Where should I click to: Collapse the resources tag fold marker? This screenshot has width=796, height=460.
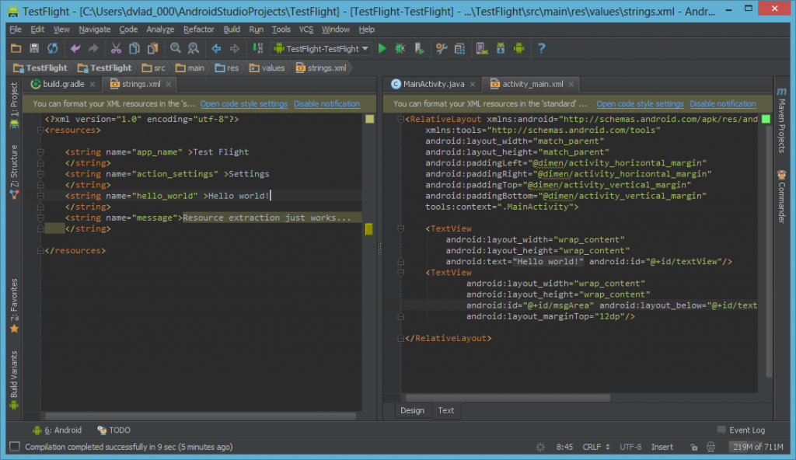point(40,131)
